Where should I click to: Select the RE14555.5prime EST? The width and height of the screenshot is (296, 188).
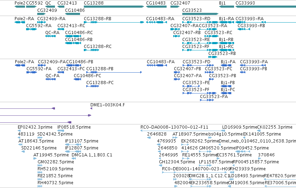coord(186,158)
